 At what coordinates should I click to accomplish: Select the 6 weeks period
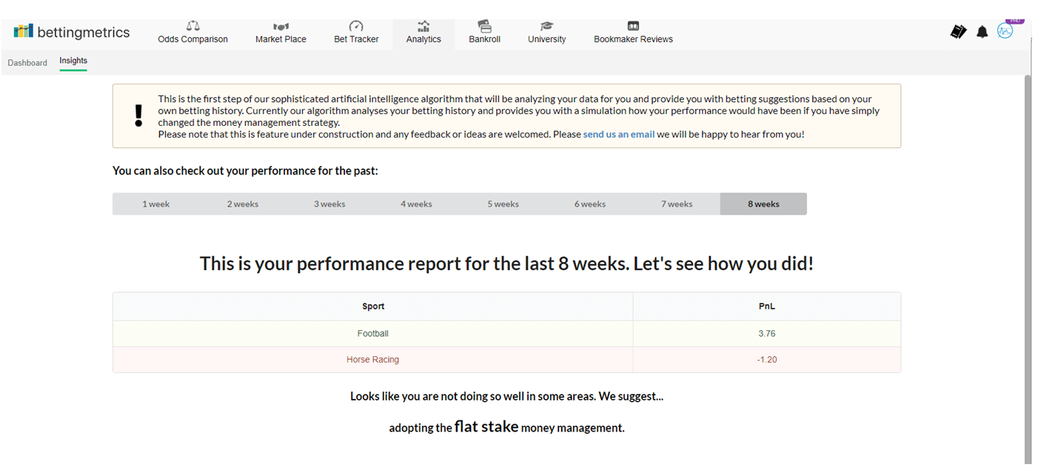coord(589,204)
